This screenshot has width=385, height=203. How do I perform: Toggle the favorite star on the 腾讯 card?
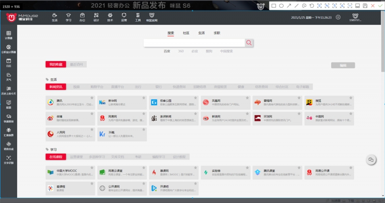[92, 98]
